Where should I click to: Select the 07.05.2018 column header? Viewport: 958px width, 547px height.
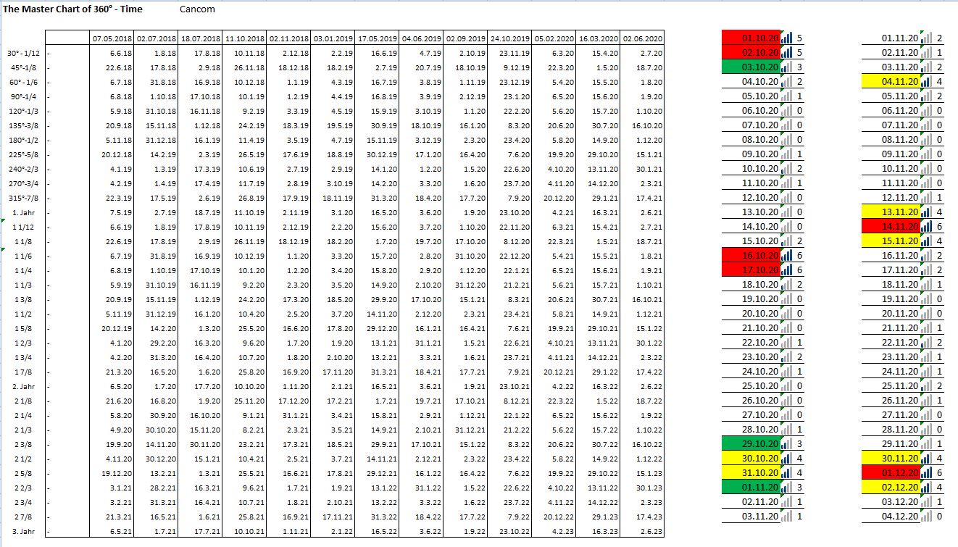[112, 38]
